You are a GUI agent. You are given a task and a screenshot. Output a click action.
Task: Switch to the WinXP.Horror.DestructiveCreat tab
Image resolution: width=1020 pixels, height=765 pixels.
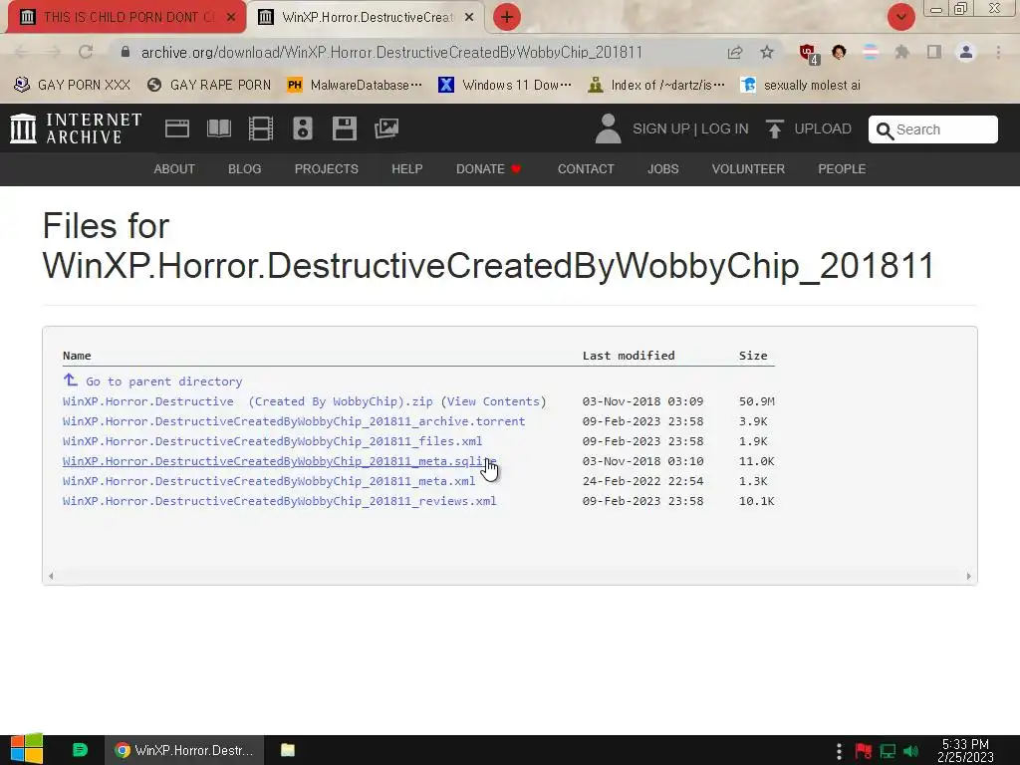tap(367, 17)
